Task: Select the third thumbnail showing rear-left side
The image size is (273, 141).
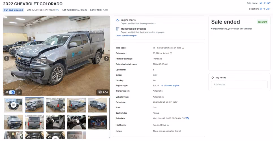Action: pyautogui.click(x=55, y=105)
